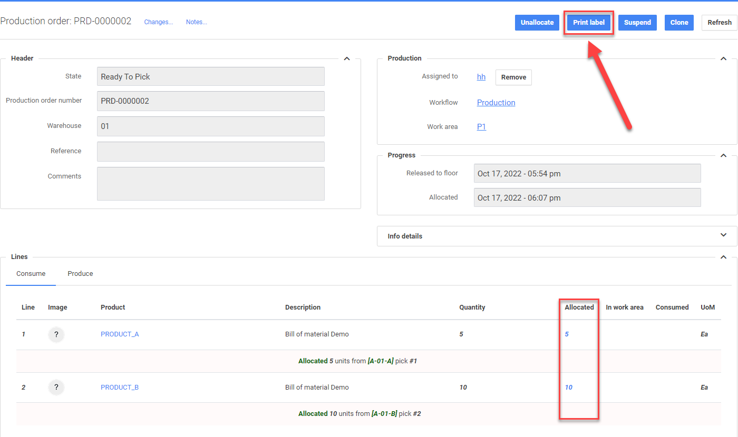Viewport: 738px width, 437px height.
Task: Open the Notes... link
Action: (x=196, y=22)
